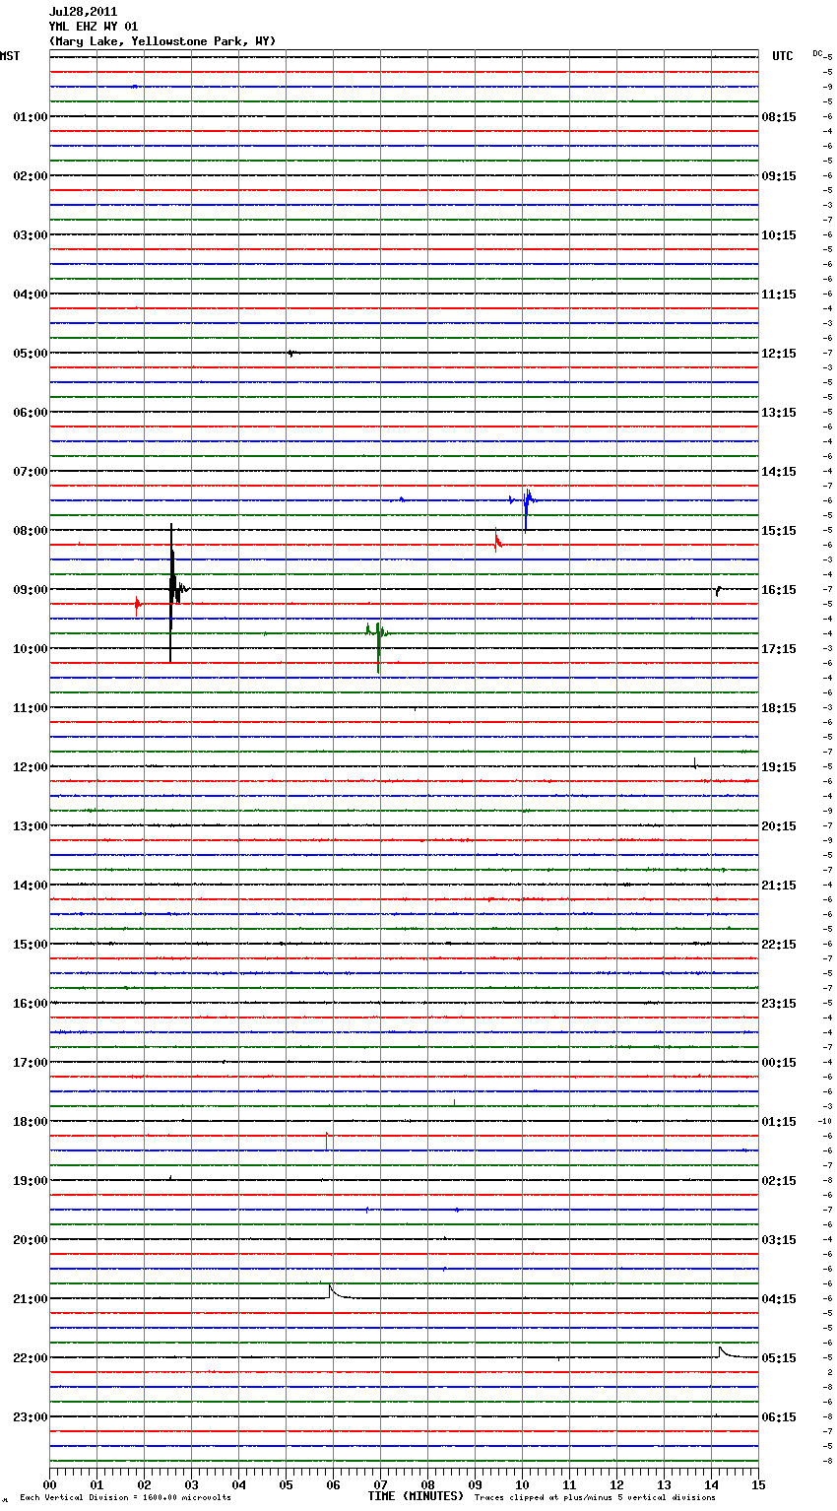Click the '00' minute mark on bottom axis
Viewport: 837px width, 1511px height.
(x=50, y=1484)
